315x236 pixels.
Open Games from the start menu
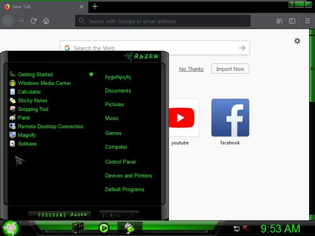(113, 133)
